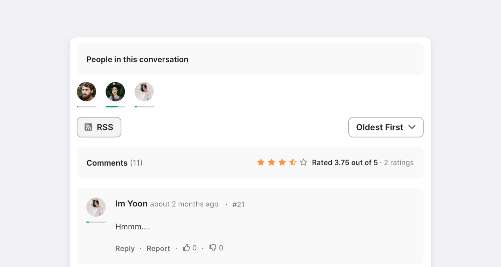The height and width of the screenshot is (267, 501).
Task: Click the half-filled fourth rating star
Action: coord(293,162)
